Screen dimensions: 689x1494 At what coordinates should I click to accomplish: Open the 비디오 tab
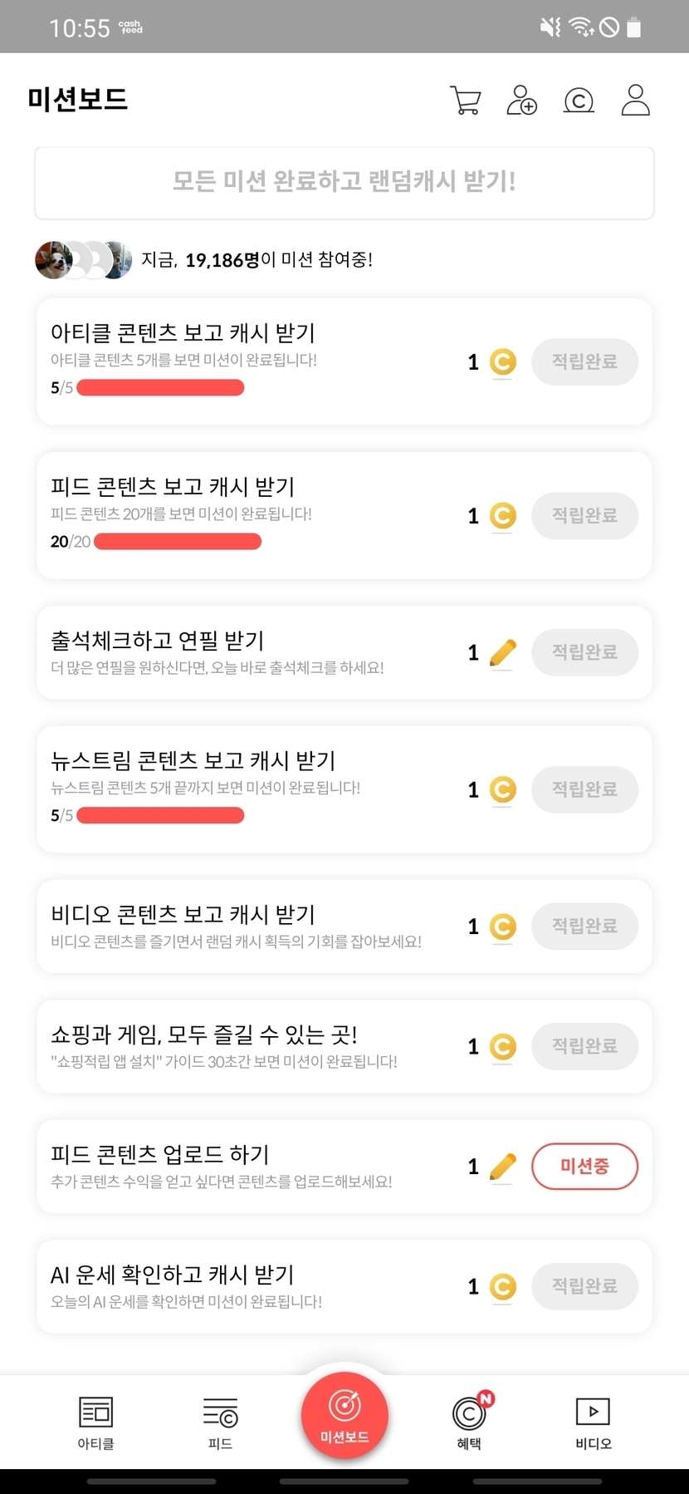click(593, 1423)
